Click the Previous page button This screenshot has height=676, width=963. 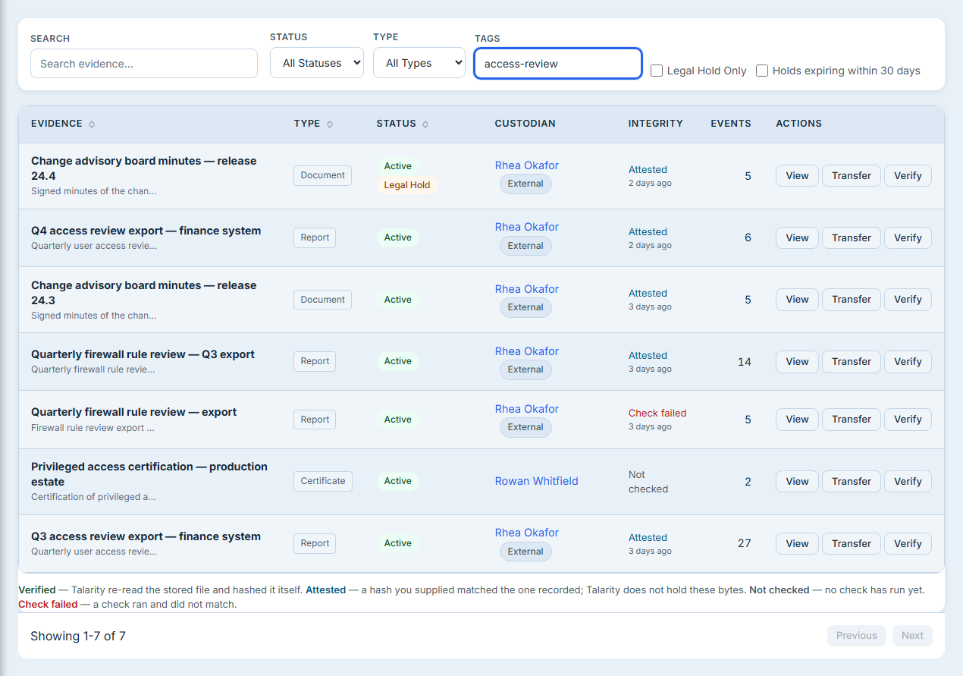coord(857,636)
